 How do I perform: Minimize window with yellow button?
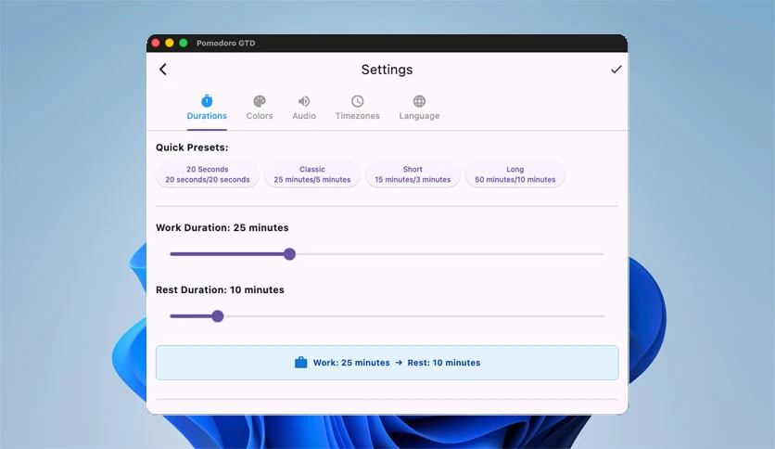(x=170, y=43)
